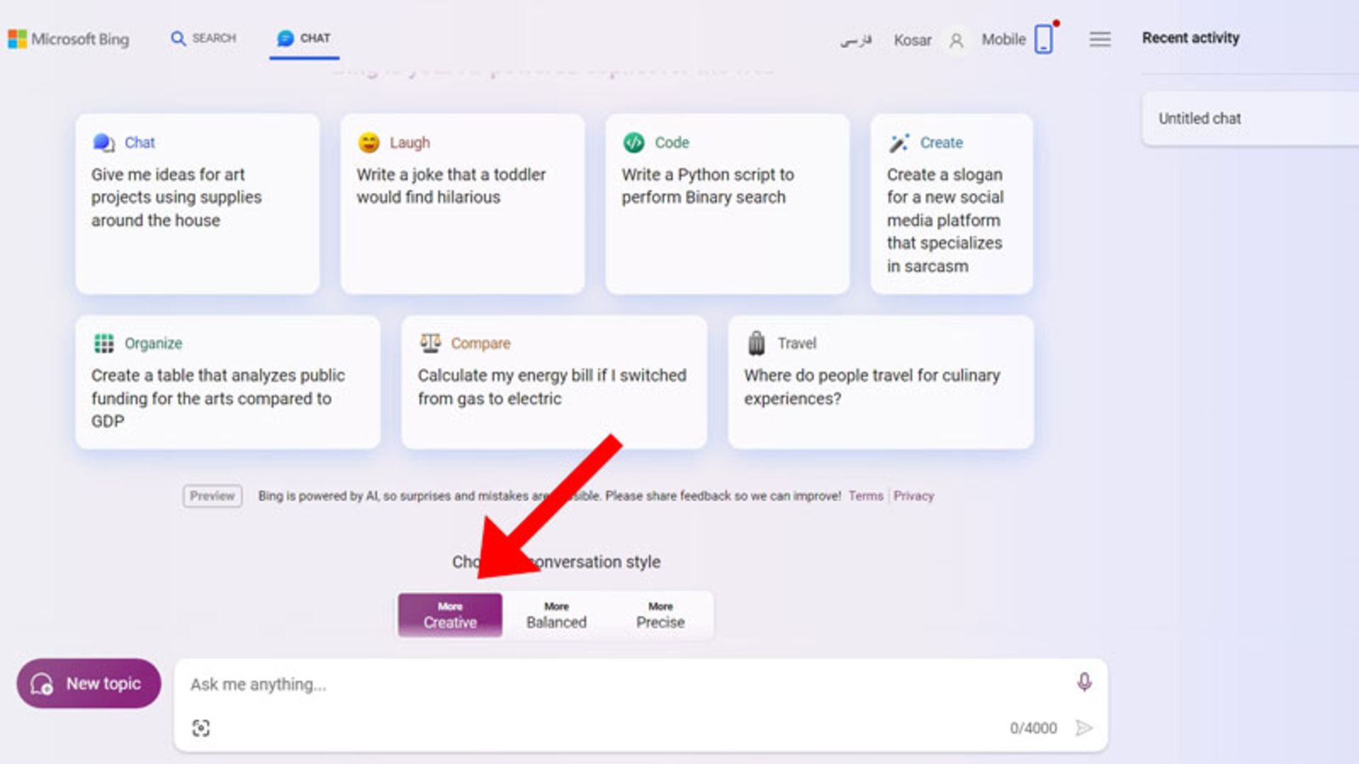Choose the Travel culinary experiences card
Screen dimensions: 1359x764
881,382
